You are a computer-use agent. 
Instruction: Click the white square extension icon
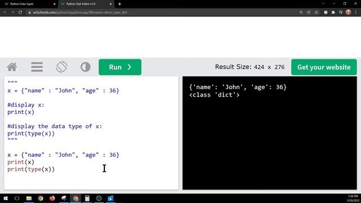[x=325, y=12]
